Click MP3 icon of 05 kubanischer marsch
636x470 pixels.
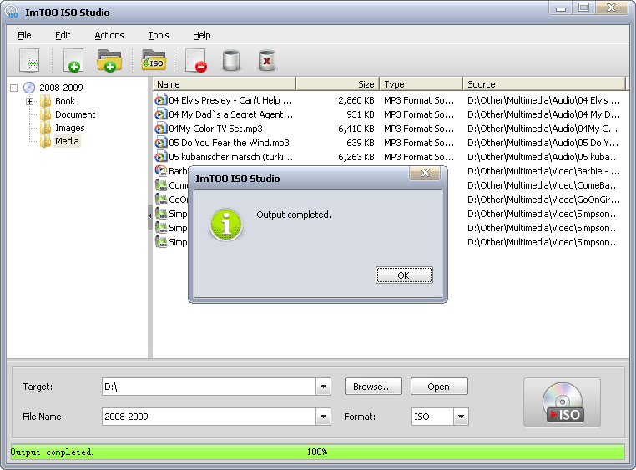point(161,157)
